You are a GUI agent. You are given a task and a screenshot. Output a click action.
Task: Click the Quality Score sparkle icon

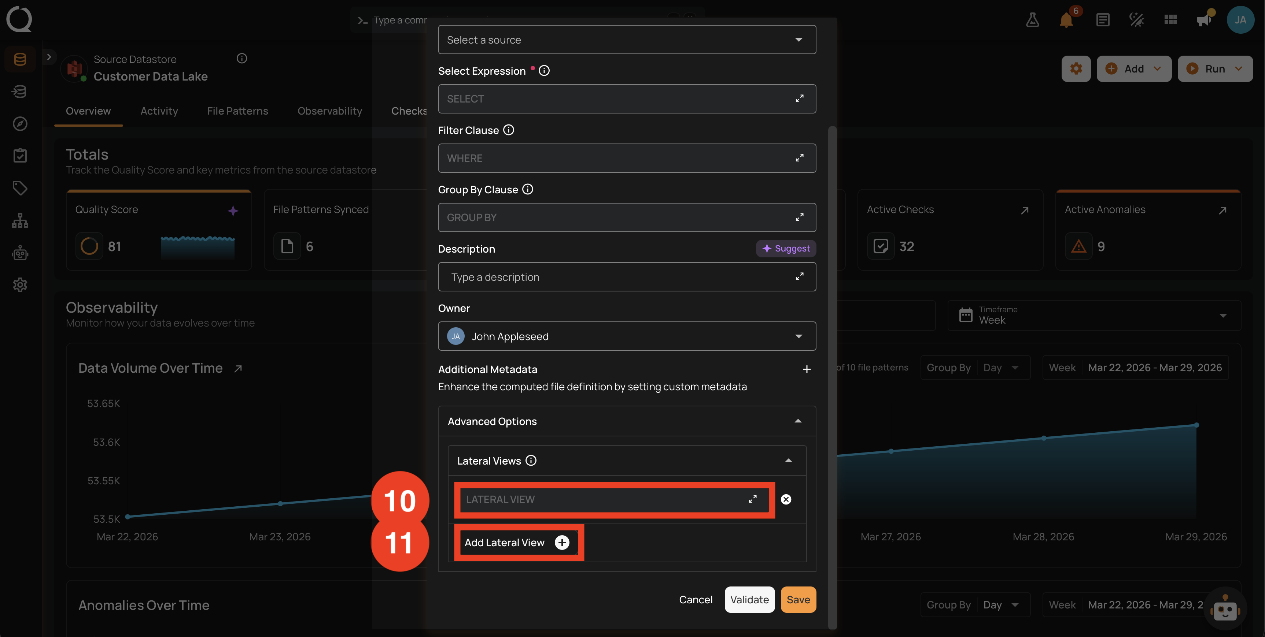[233, 211]
